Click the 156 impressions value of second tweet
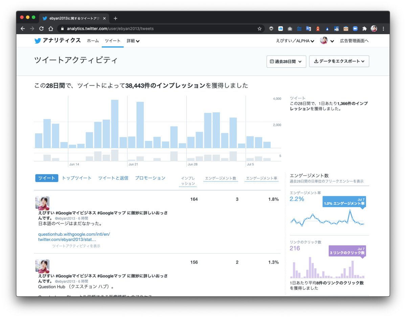Screen dimensions: 406x318 coord(194,262)
